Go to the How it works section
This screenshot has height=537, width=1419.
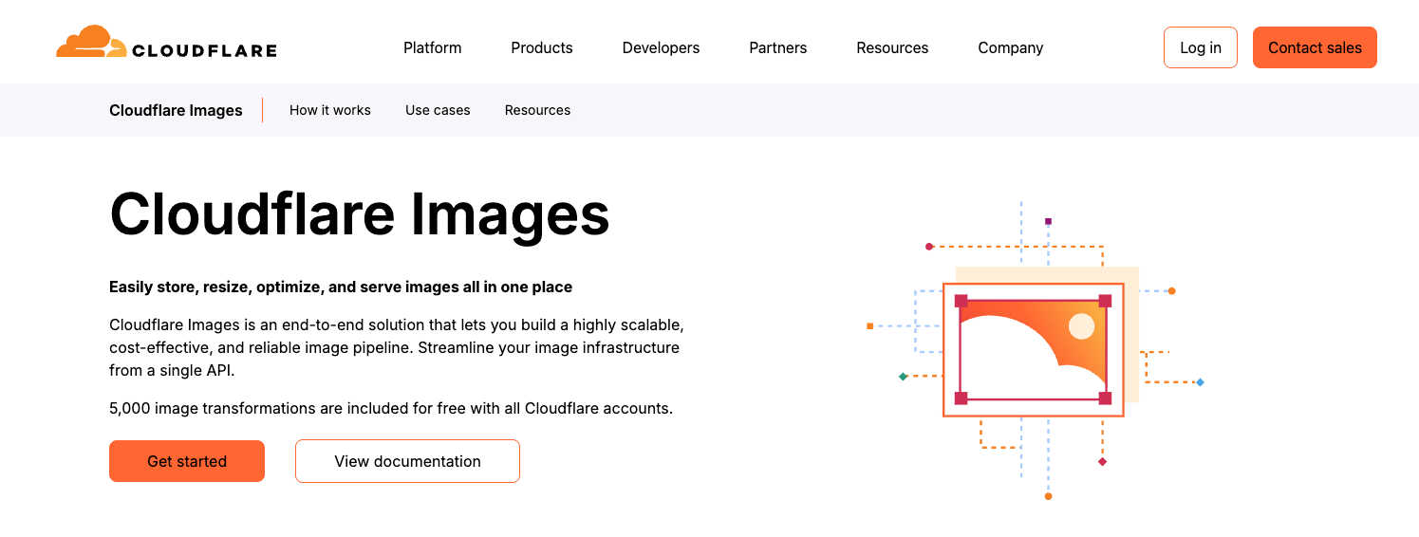coord(329,110)
